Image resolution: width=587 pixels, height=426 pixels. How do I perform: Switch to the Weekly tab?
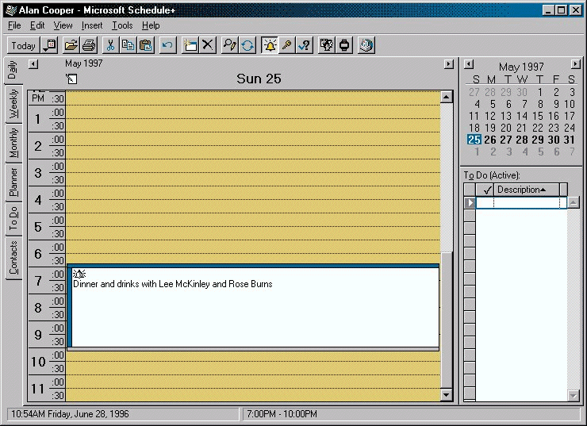(x=13, y=103)
